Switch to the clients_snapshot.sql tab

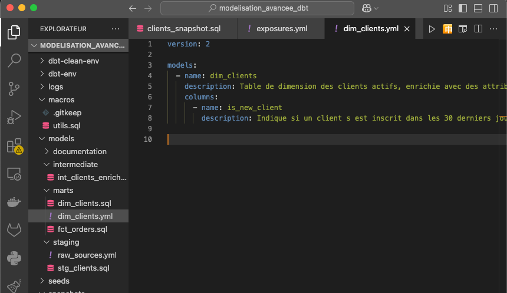(x=183, y=29)
